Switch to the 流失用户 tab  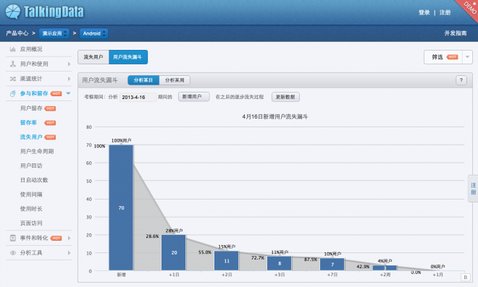pos(93,57)
